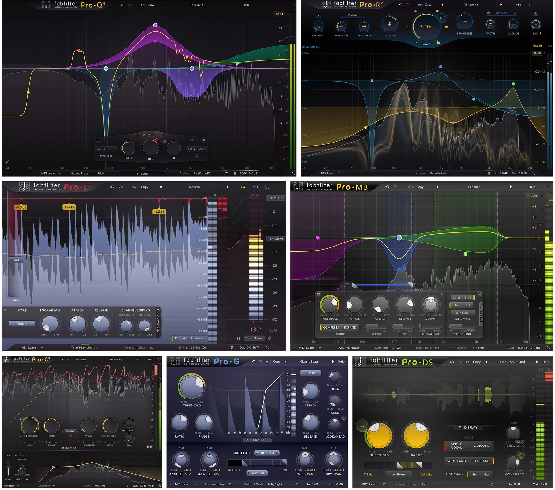Open the meter scale icon in Pro-L2 header
The width and height of the screenshot is (555, 490).
pos(242,187)
